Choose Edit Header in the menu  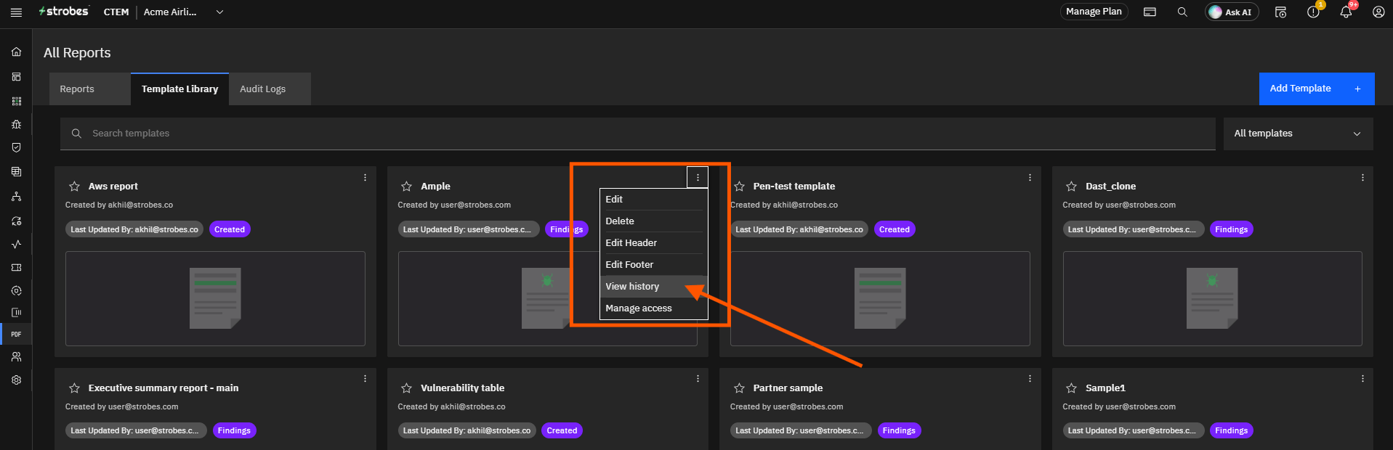[653, 243]
